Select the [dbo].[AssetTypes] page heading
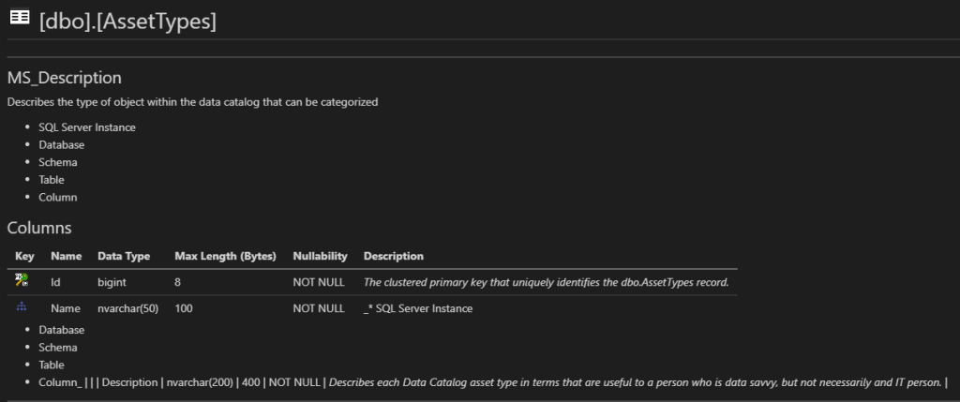Screen dimensions: 960x402 (127, 21)
